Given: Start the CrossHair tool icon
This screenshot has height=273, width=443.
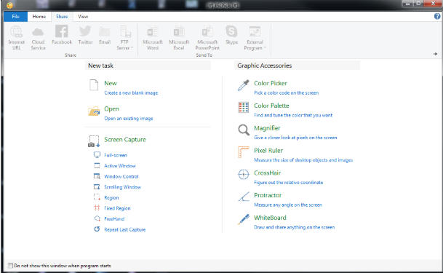Looking at the screenshot, I should coord(243,175).
